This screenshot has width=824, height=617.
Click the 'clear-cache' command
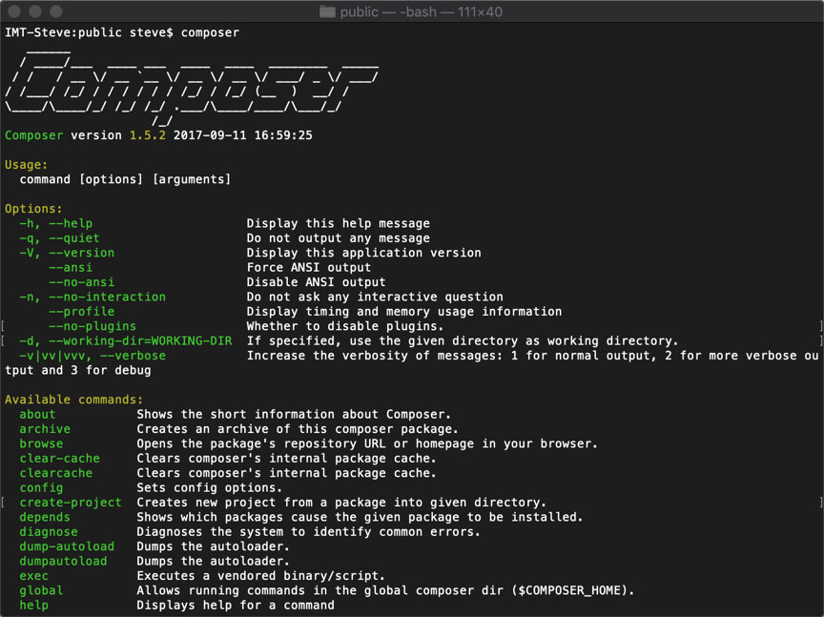click(59, 459)
